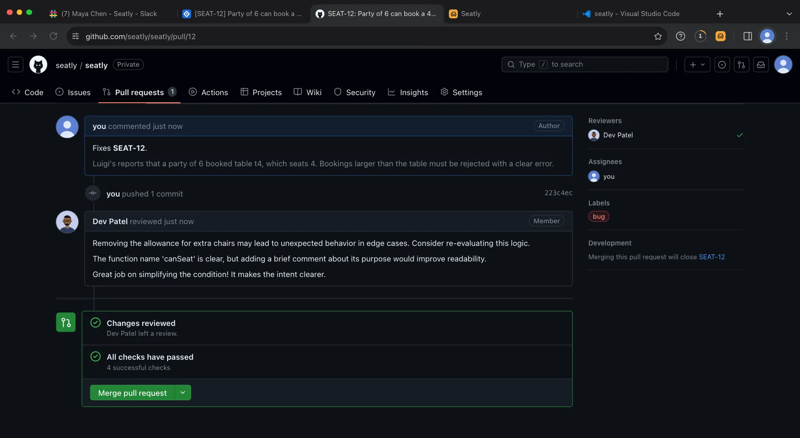
Task: Click Dev Patel's avatar beside the review
Action: [x=67, y=222]
